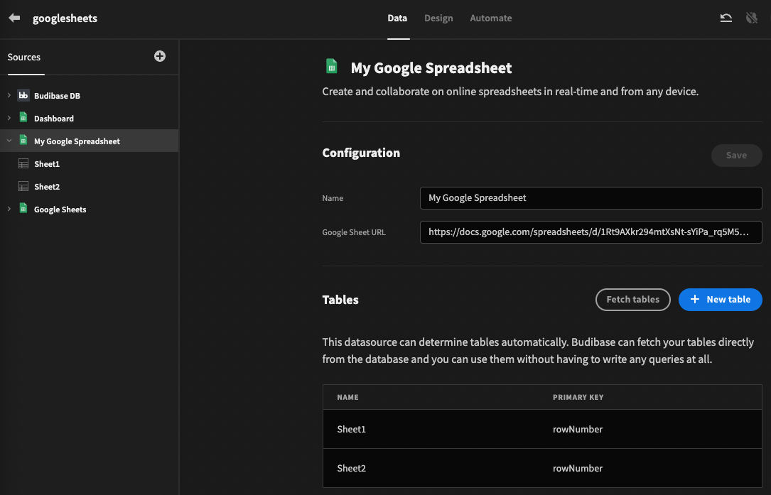Select My Google Spreadsheet in sidebar

click(89, 141)
